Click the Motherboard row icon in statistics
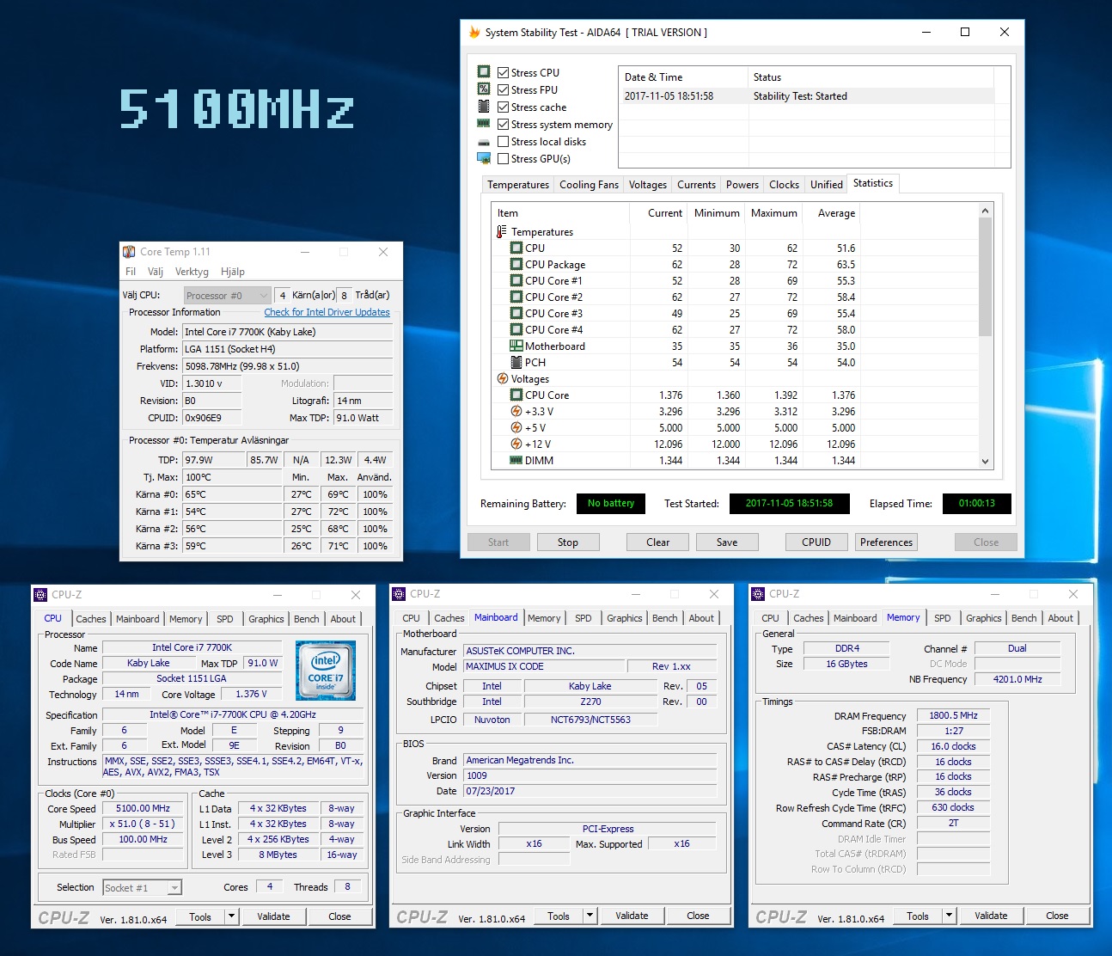Viewport: 1112px width, 956px height. [516, 346]
